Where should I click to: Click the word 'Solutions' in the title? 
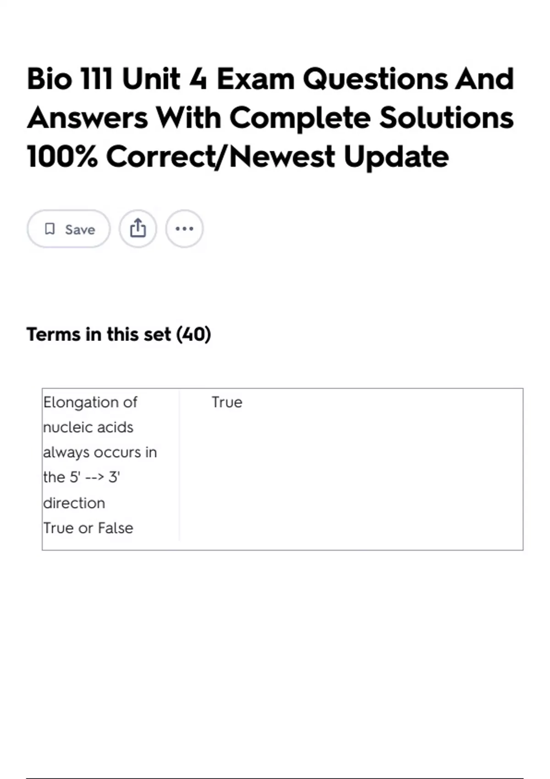pyautogui.click(x=446, y=118)
